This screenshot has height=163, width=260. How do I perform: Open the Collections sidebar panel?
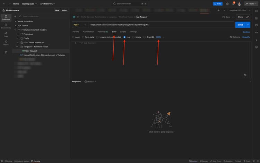(6, 18)
